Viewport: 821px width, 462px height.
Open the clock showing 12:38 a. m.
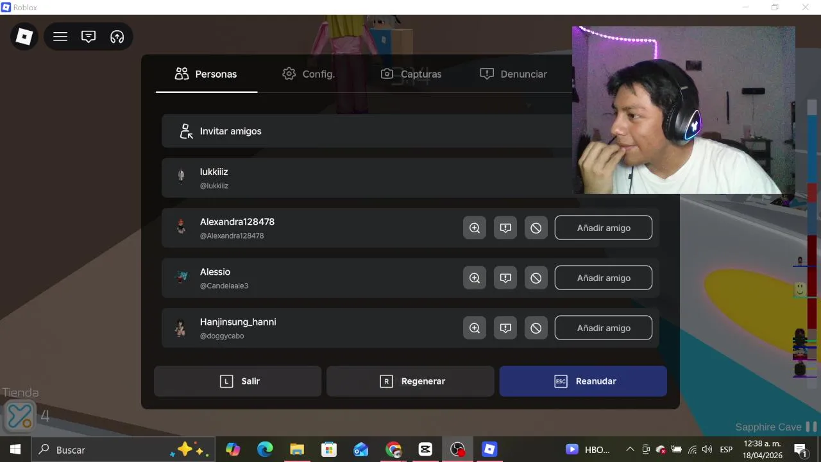pyautogui.click(x=763, y=449)
